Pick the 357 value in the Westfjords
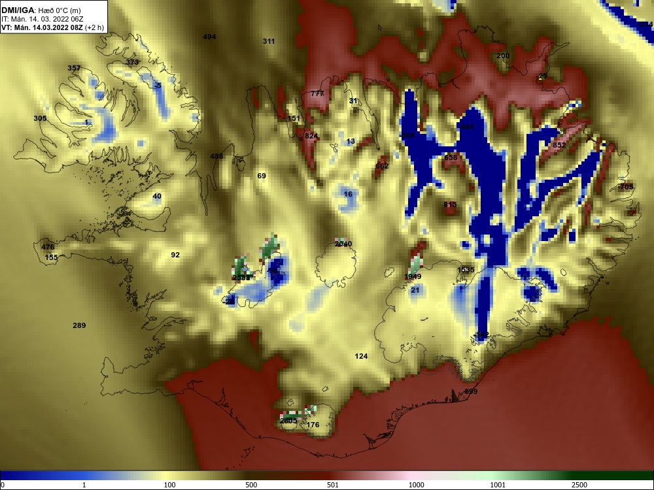Image resolution: width=654 pixels, height=490 pixels. (x=74, y=68)
